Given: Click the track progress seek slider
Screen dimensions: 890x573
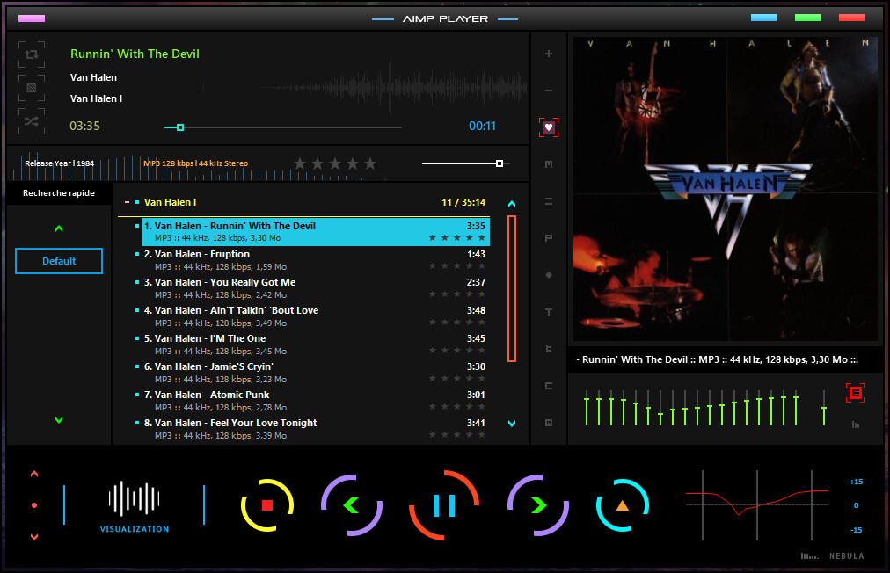Looking at the screenshot, I should (x=282, y=127).
